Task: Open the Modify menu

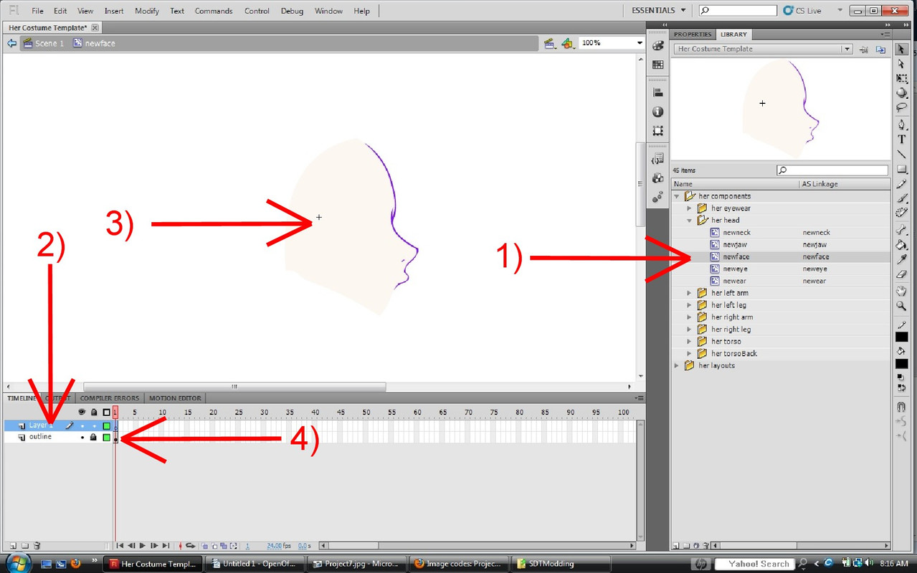Action: coord(146,11)
